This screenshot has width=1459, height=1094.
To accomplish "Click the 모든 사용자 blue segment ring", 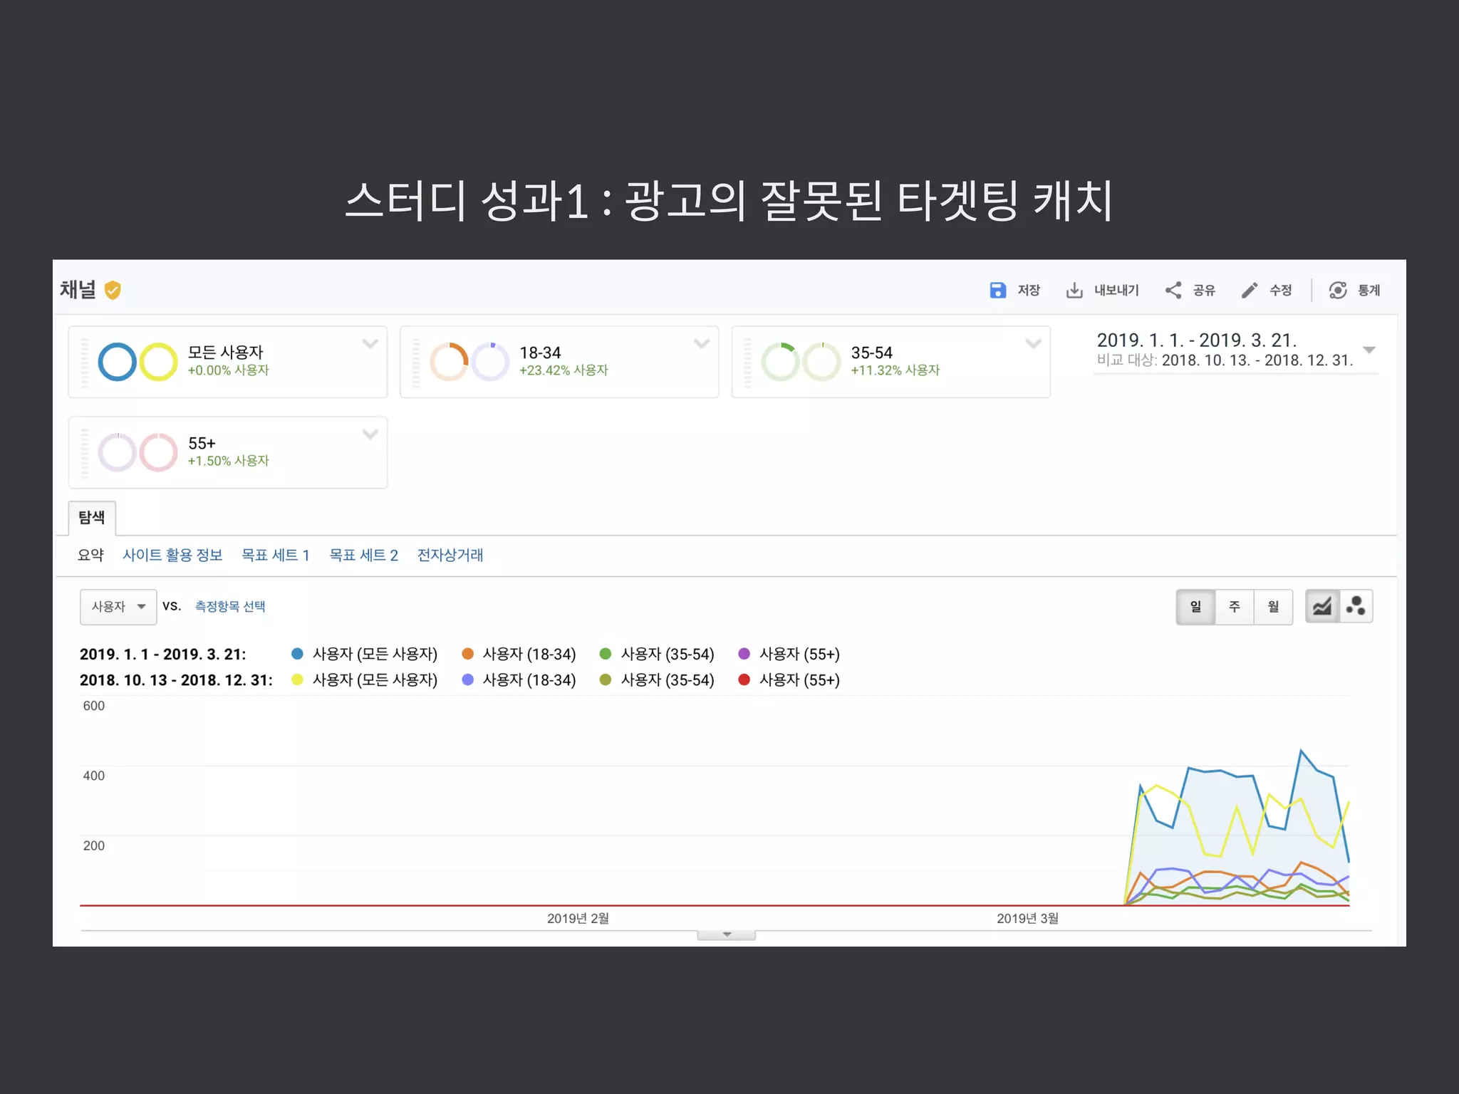I will point(117,362).
